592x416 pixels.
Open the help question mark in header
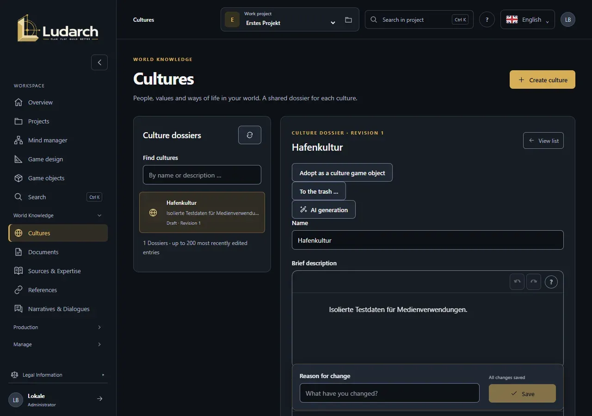(x=487, y=19)
